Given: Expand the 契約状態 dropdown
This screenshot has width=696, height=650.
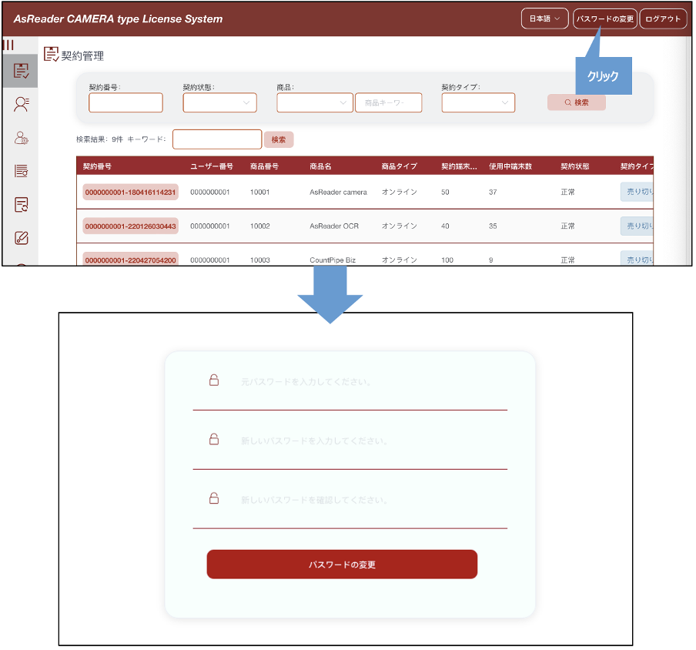Looking at the screenshot, I should point(219,102).
